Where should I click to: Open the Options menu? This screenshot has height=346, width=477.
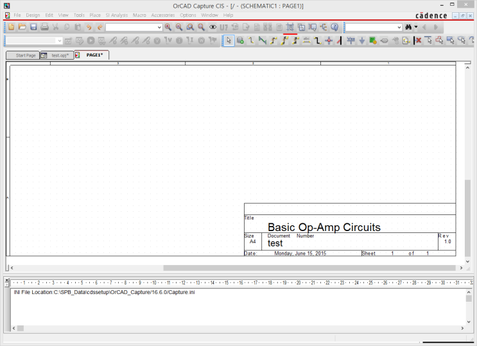[x=187, y=15]
